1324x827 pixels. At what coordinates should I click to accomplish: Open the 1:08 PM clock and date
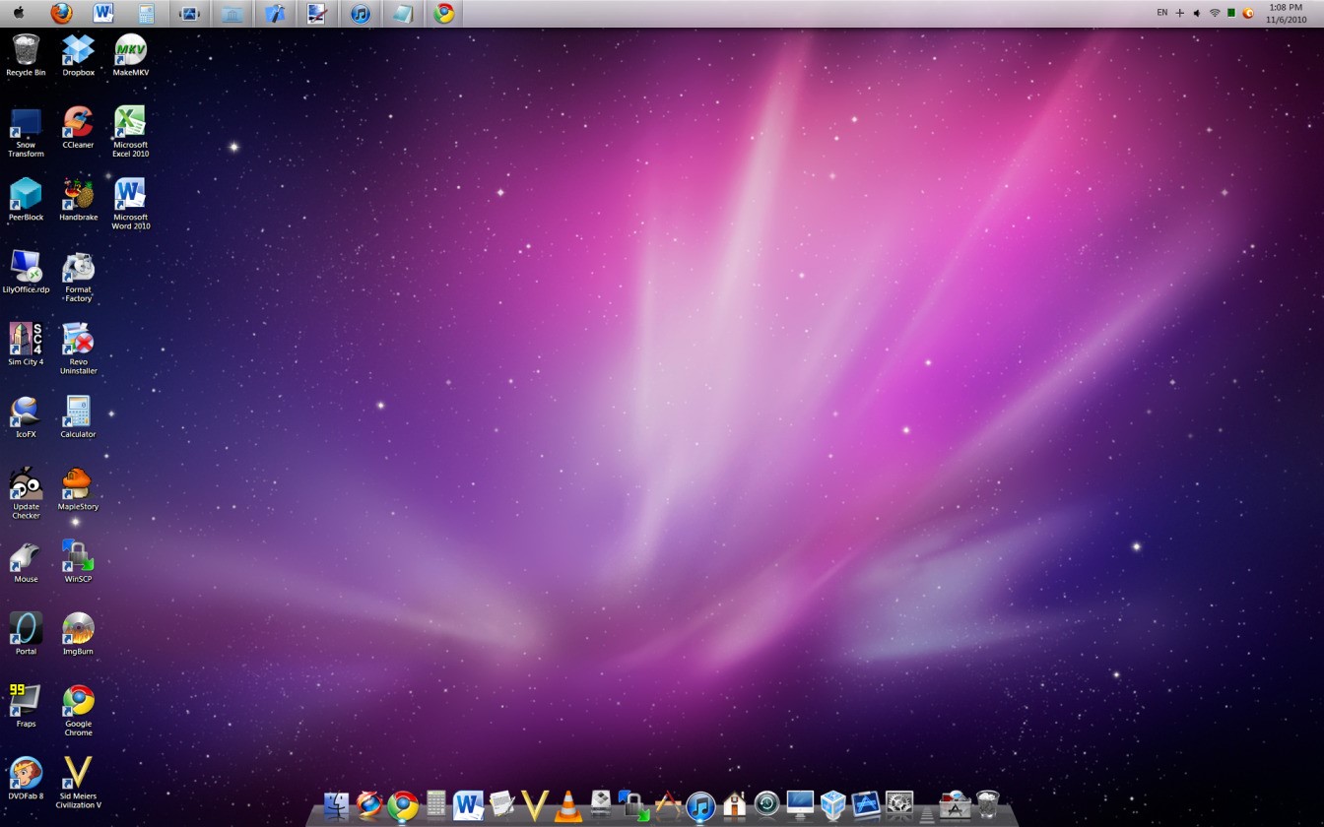click(1287, 13)
